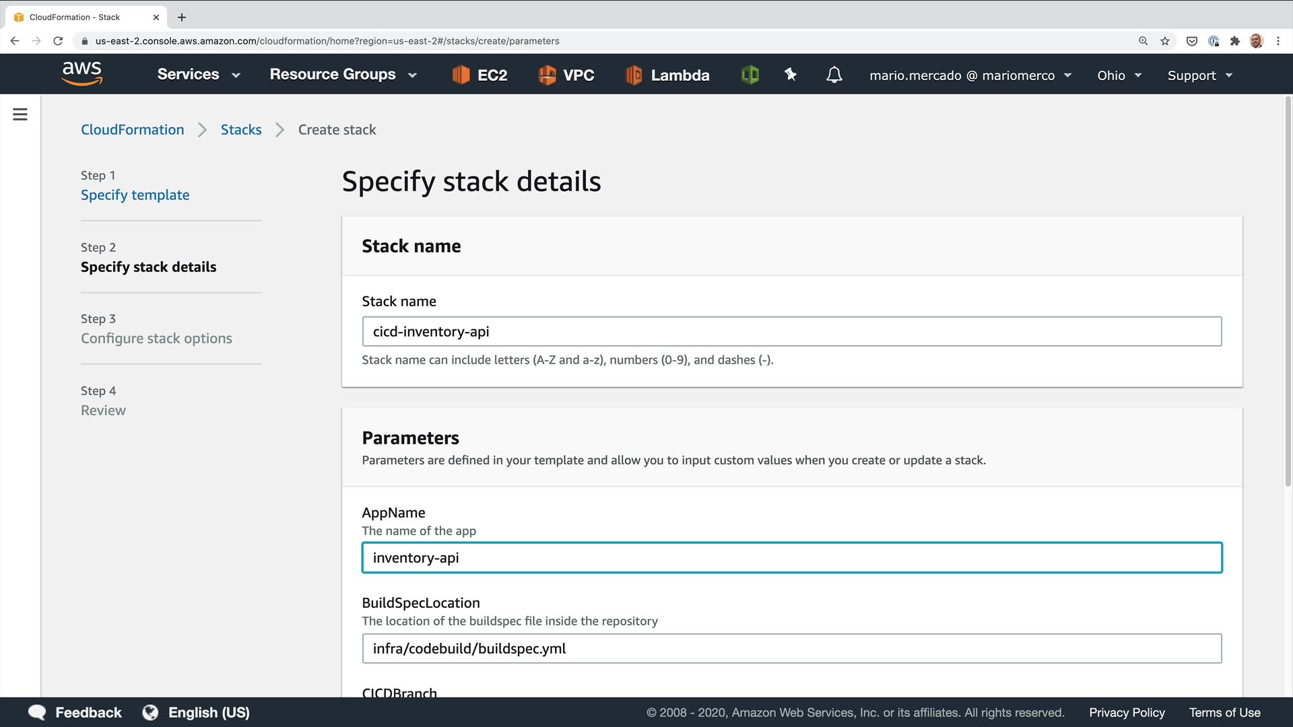Viewport: 1293px width, 727px height.
Task: Click the AWS logo home icon
Action: coord(81,73)
